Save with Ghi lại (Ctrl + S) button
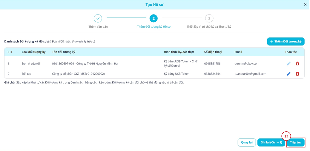310x151 pixels. (x=271, y=143)
